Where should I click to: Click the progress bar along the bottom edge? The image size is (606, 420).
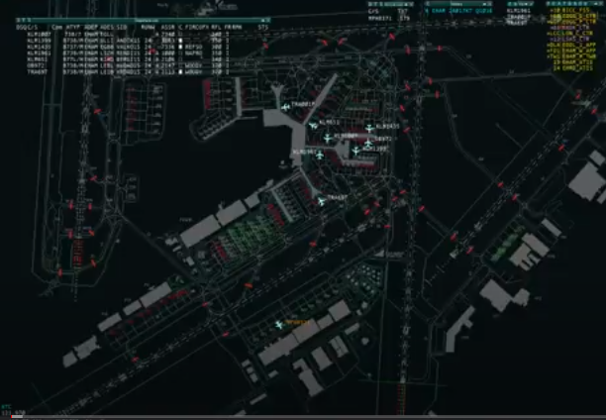pyautogui.click(x=303, y=416)
